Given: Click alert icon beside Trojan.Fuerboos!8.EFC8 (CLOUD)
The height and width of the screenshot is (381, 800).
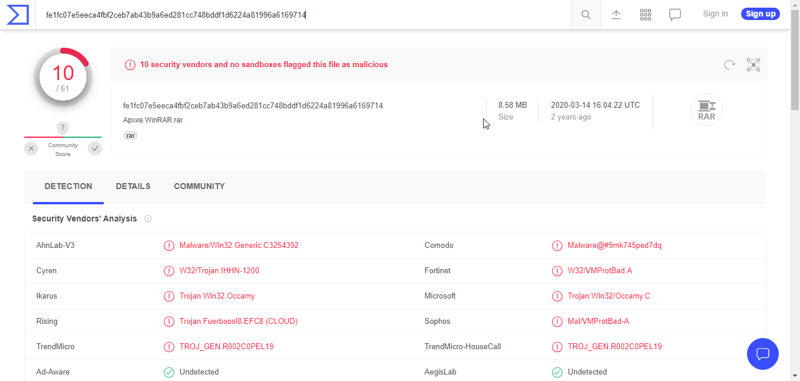Looking at the screenshot, I should (169, 322).
